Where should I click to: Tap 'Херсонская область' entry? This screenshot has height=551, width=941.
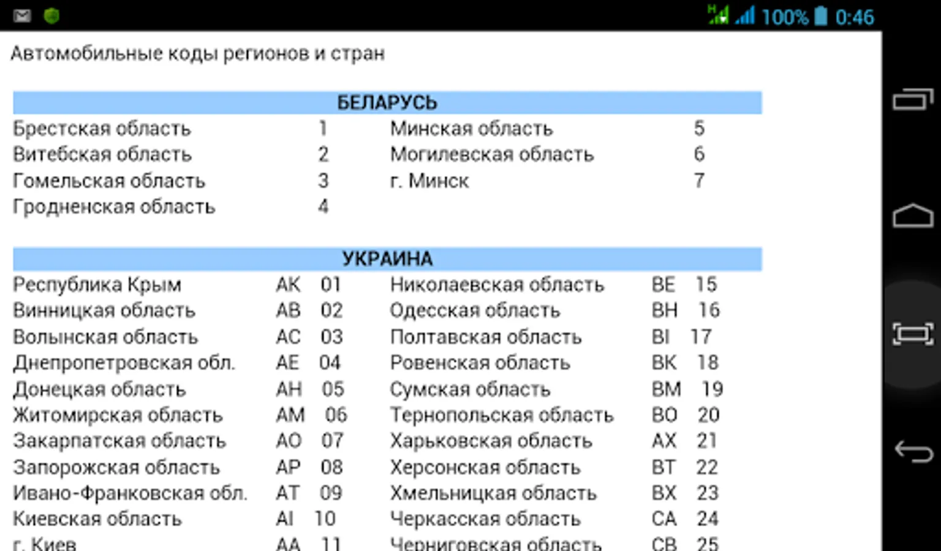pos(485,467)
